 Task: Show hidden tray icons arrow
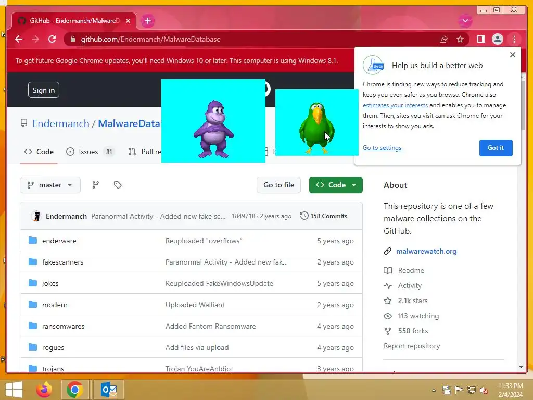tap(434, 391)
